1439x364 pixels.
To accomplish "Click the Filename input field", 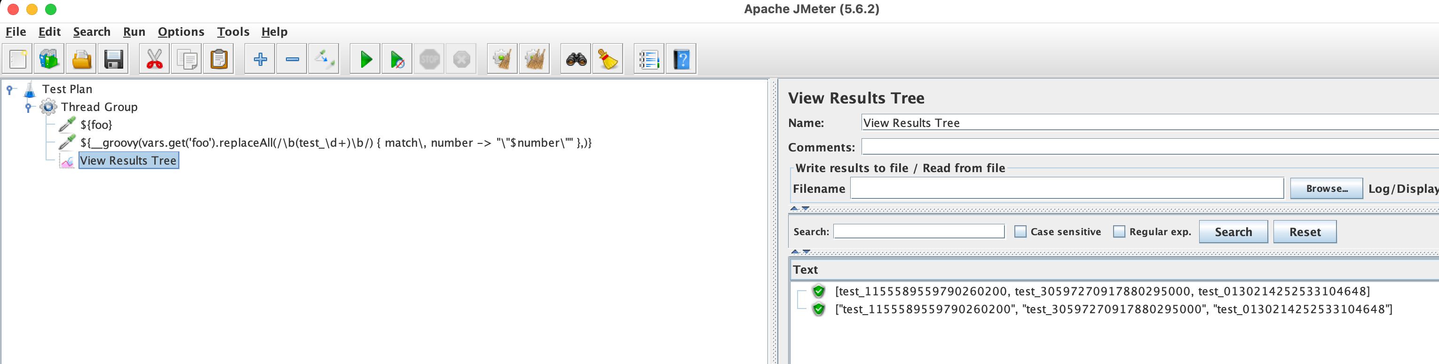I will coord(1067,188).
